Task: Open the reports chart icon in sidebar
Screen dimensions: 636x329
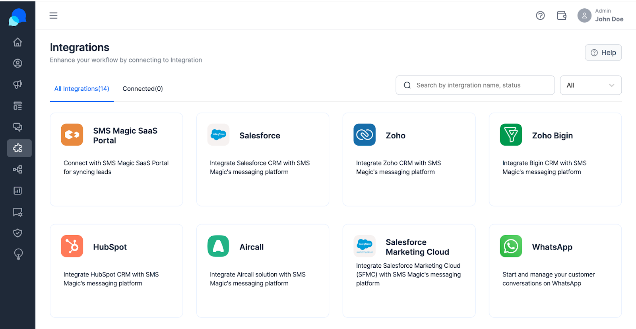Action: click(x=17, y=191)
